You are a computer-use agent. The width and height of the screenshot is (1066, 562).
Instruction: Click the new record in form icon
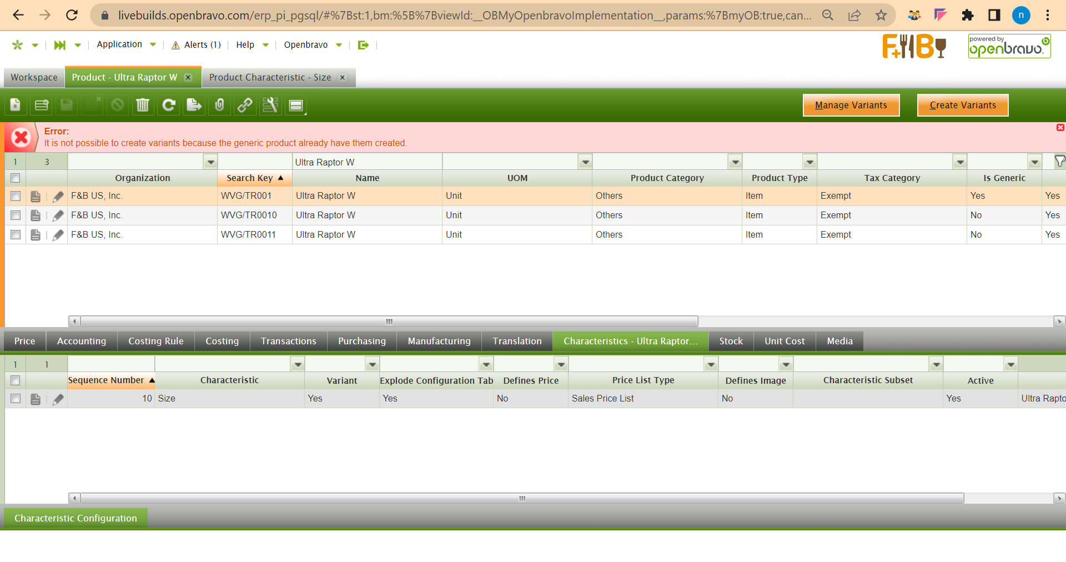coord(16,105)
